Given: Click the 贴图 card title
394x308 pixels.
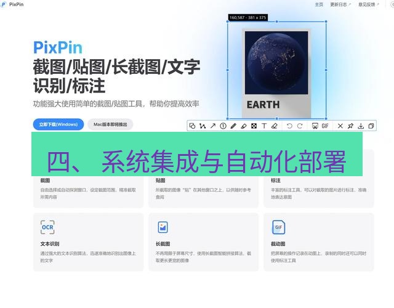Looking at the screenshot, I should pos(160,180).
